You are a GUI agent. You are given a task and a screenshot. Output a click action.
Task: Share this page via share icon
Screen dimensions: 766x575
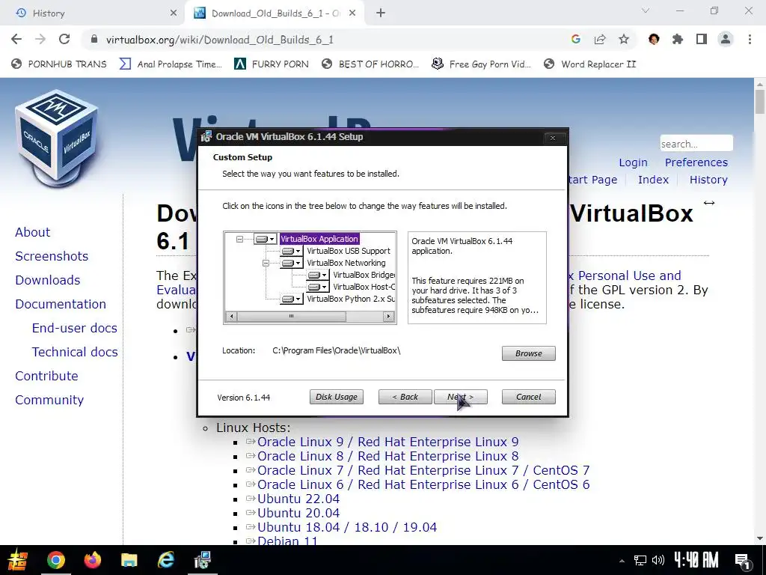[600, 40]
